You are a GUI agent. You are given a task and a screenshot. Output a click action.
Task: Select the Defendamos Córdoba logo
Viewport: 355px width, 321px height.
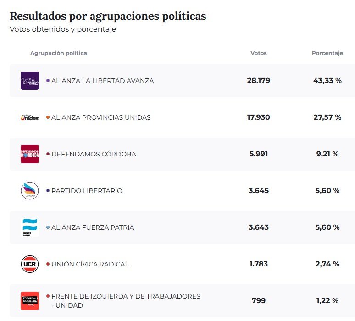click(30, 154)
